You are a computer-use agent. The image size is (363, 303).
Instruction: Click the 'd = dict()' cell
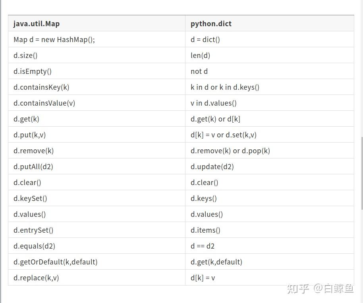[x=270, y=39]
